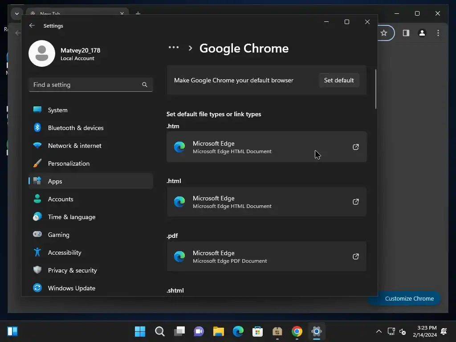
Task: Open Privacy & security settings
Action: click(x=91, y=270)
